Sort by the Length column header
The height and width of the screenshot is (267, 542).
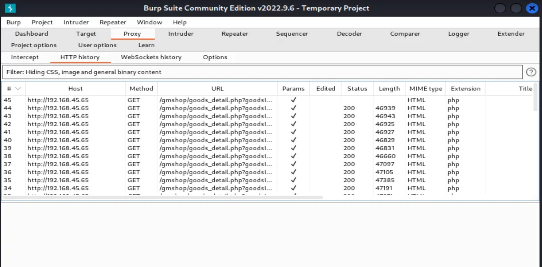[x=389, y=88]
